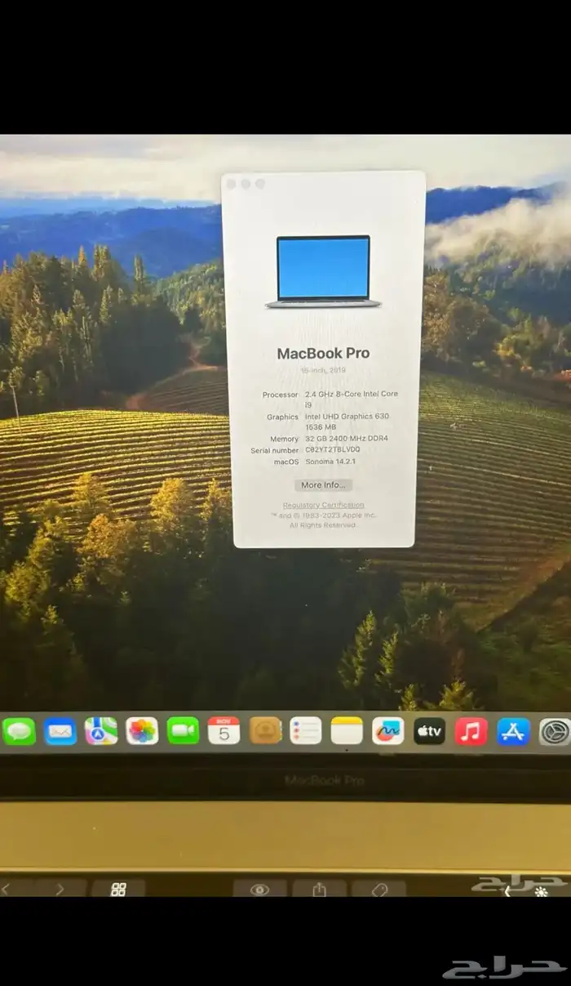Open Calendar showing date 5
Viewport: 571px width, 986px height.
224,730
